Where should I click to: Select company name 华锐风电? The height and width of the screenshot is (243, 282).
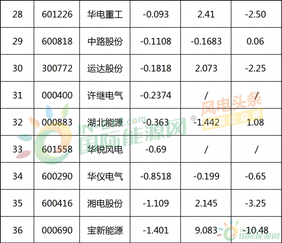click(105, 149)
